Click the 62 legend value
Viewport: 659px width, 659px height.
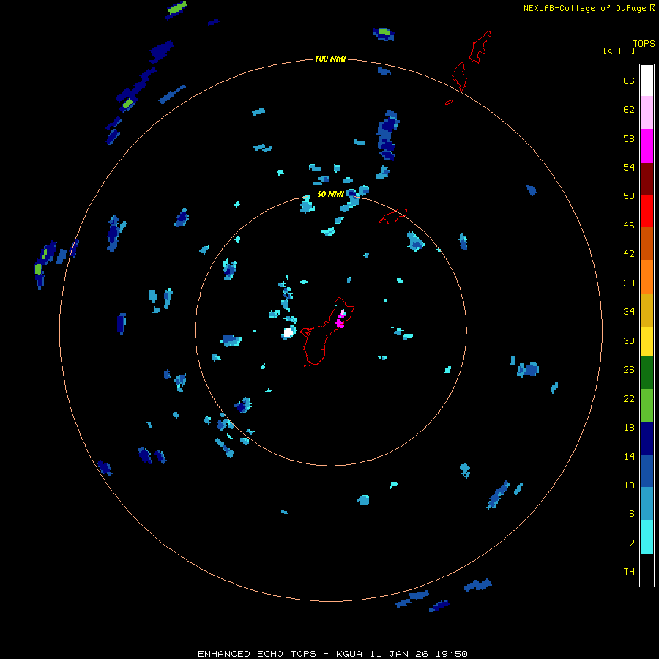pyautogui.click(x=629, y=110)
